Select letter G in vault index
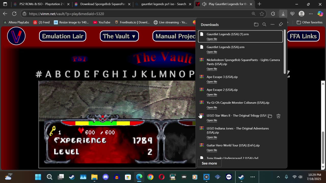Image resolution: width=326 pixels, height=183 pixels. 105,74
